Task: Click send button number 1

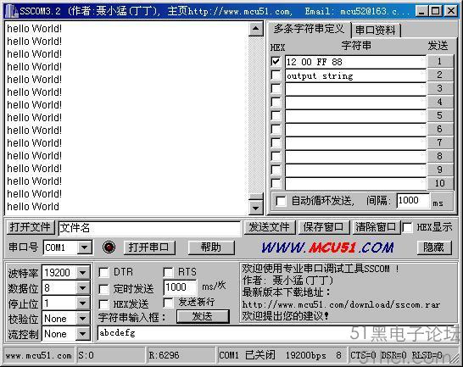Action: point(439,61)
